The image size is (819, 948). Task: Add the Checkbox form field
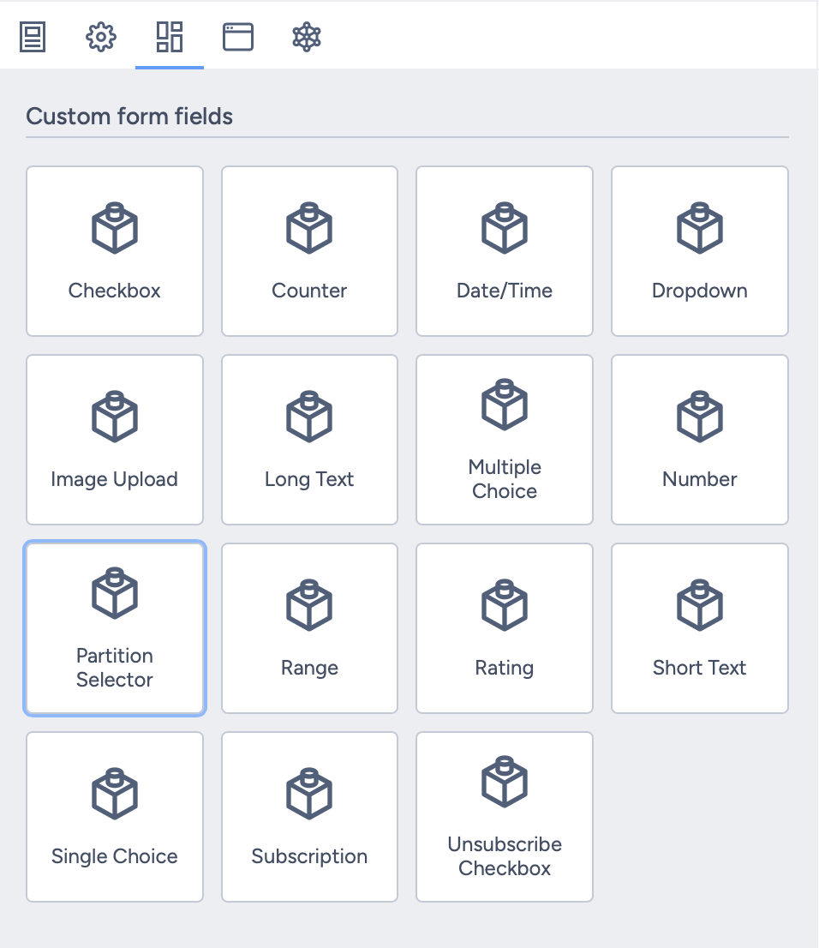115,251
